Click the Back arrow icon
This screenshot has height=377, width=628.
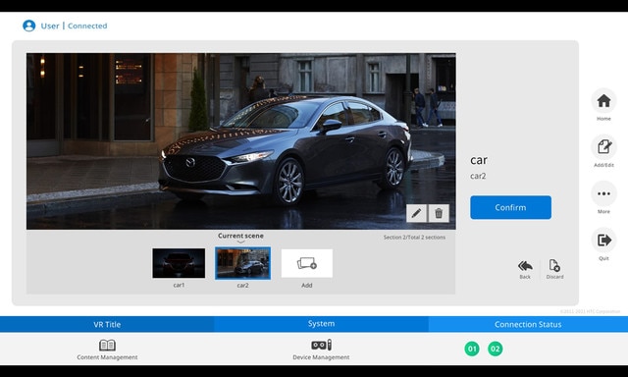(x=525, y=266)
